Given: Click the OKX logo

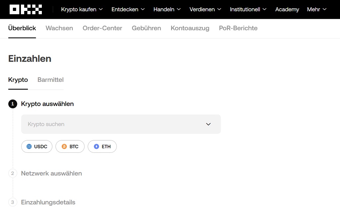Looking at the screenshot, I should tap(26, 9).
